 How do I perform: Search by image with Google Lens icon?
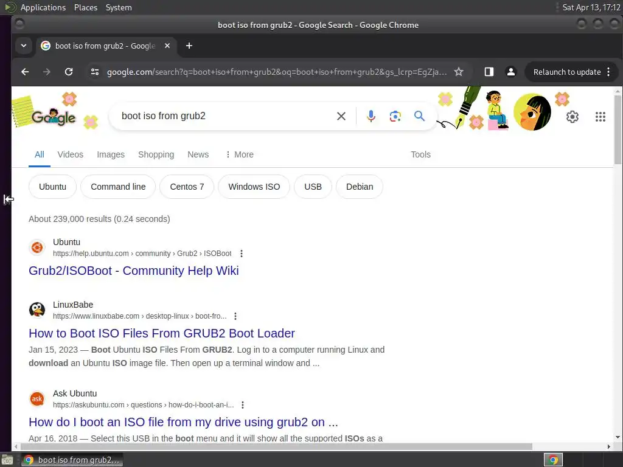tap(395, 116)
